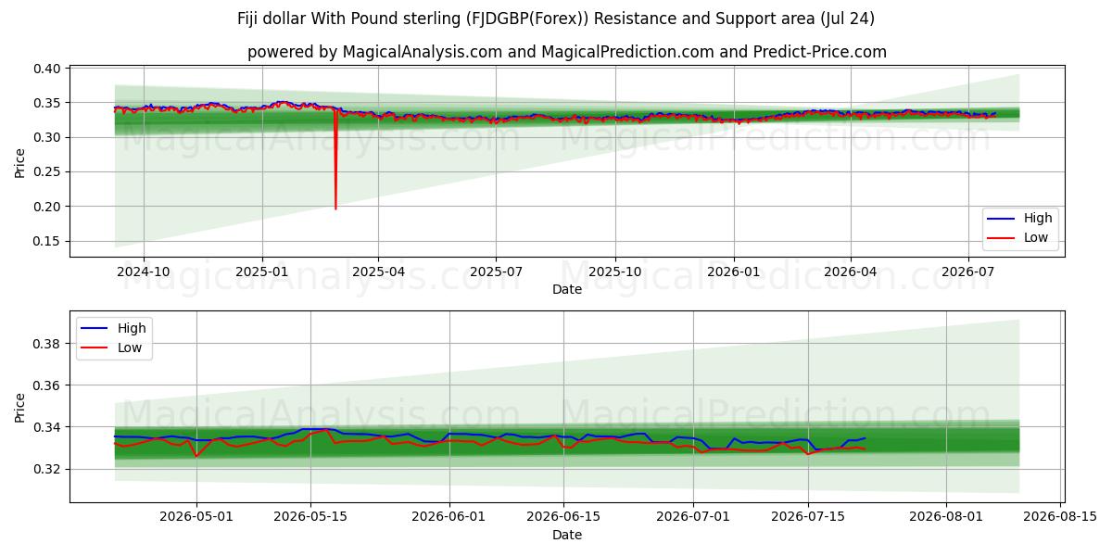The image size is (1112, 556).
Task: Click the '2026-07-15' x-axis label
Action: [x=808, y=517]
